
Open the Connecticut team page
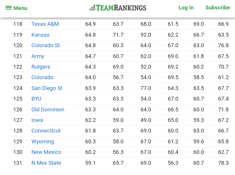[x=46, y=131]
